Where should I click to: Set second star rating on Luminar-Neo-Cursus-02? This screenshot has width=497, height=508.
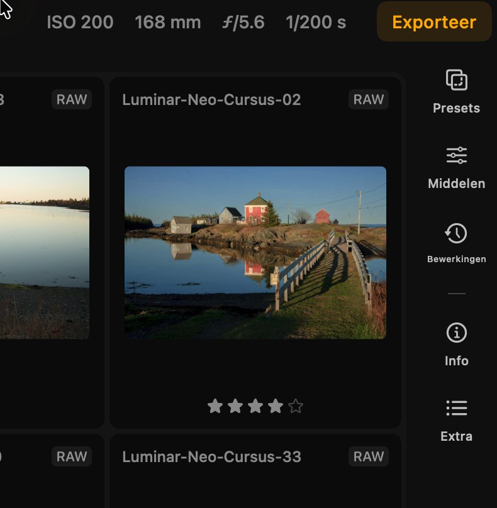point(235,406)
